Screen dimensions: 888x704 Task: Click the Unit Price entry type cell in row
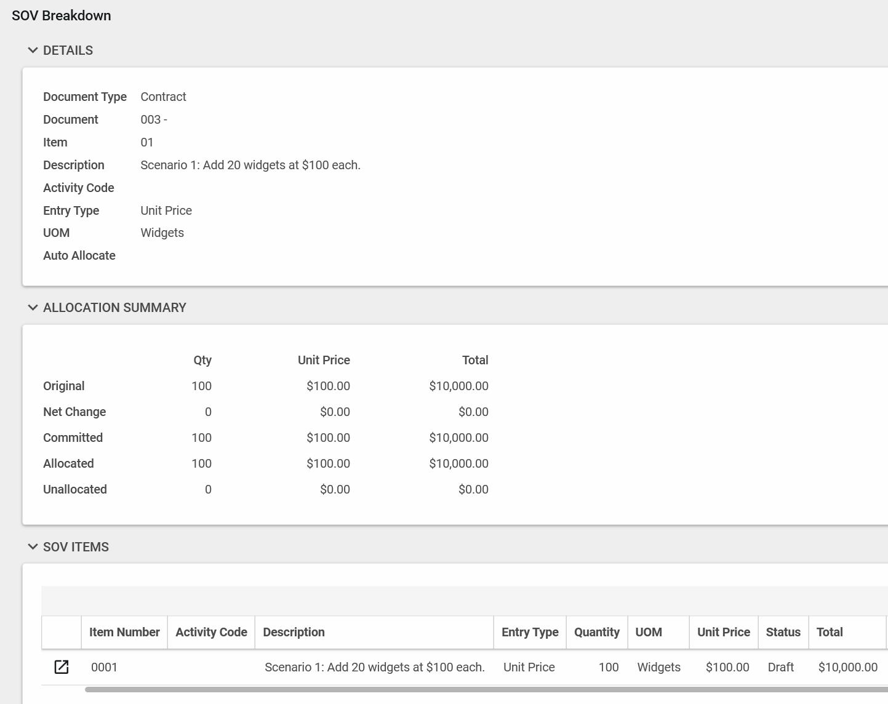529,667
